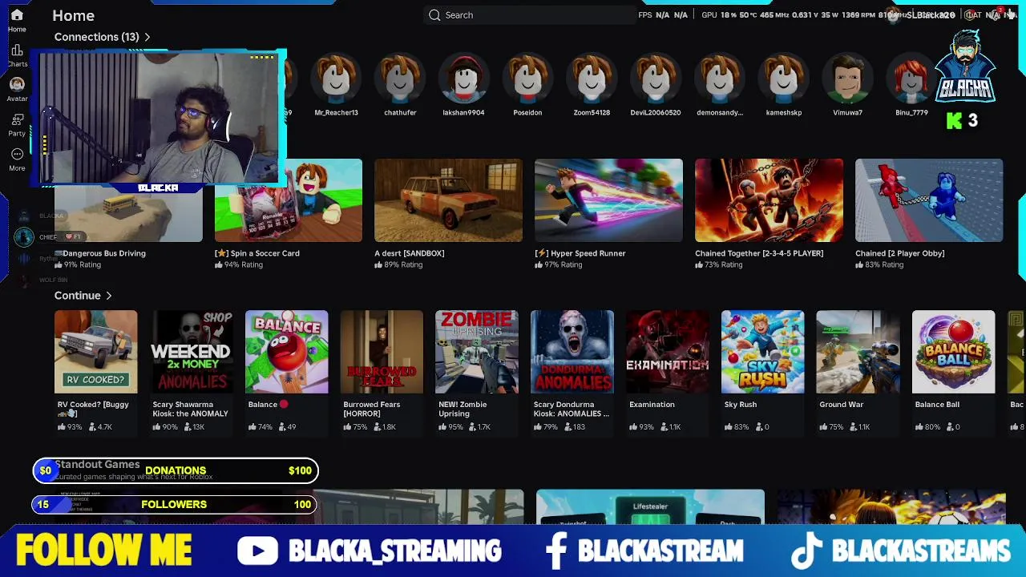Open kameshskp's avatar
Viewport: 1026px width, 577px height.
pyautogui.click(x=784, y=79)
